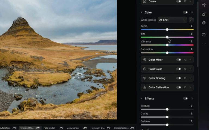Click the Saturation slider handle
The height and width of the screenshot is (130, 209).
point(167,53)
